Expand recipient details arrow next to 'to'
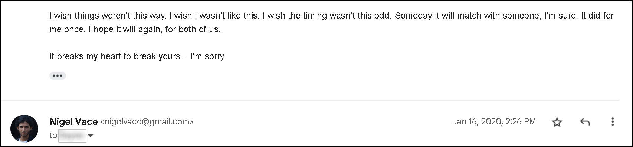The width and height of the screenshot is (633, 147). pos(90,136)
